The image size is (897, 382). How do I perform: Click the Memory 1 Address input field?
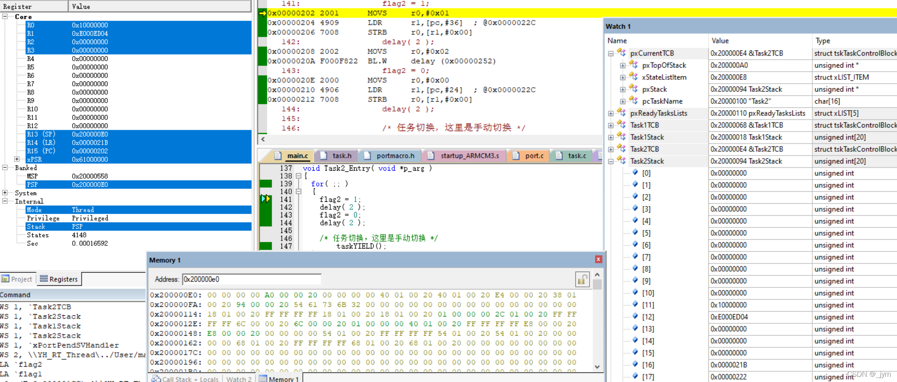tap(252, 279)
